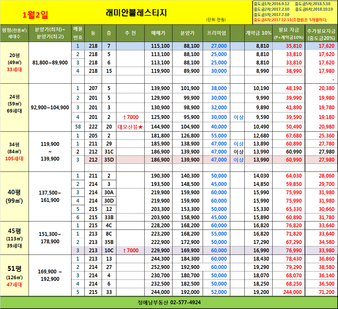Click the 매매가 value 119,900
Image resolution: width=338 pixels, height=309 pixels.
(x=160, y=71)
